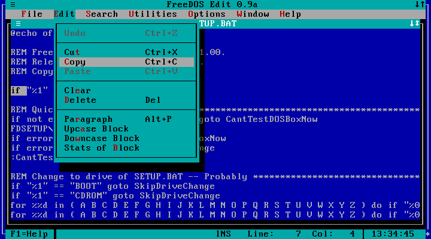Click the Col number value in status bar
The width and height of the screenshot is (431, 239).
[353, 234]
